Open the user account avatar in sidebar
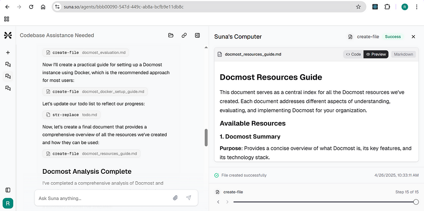Screen dimensions: 424x211 pyautogui.click(x=8, y=203)
